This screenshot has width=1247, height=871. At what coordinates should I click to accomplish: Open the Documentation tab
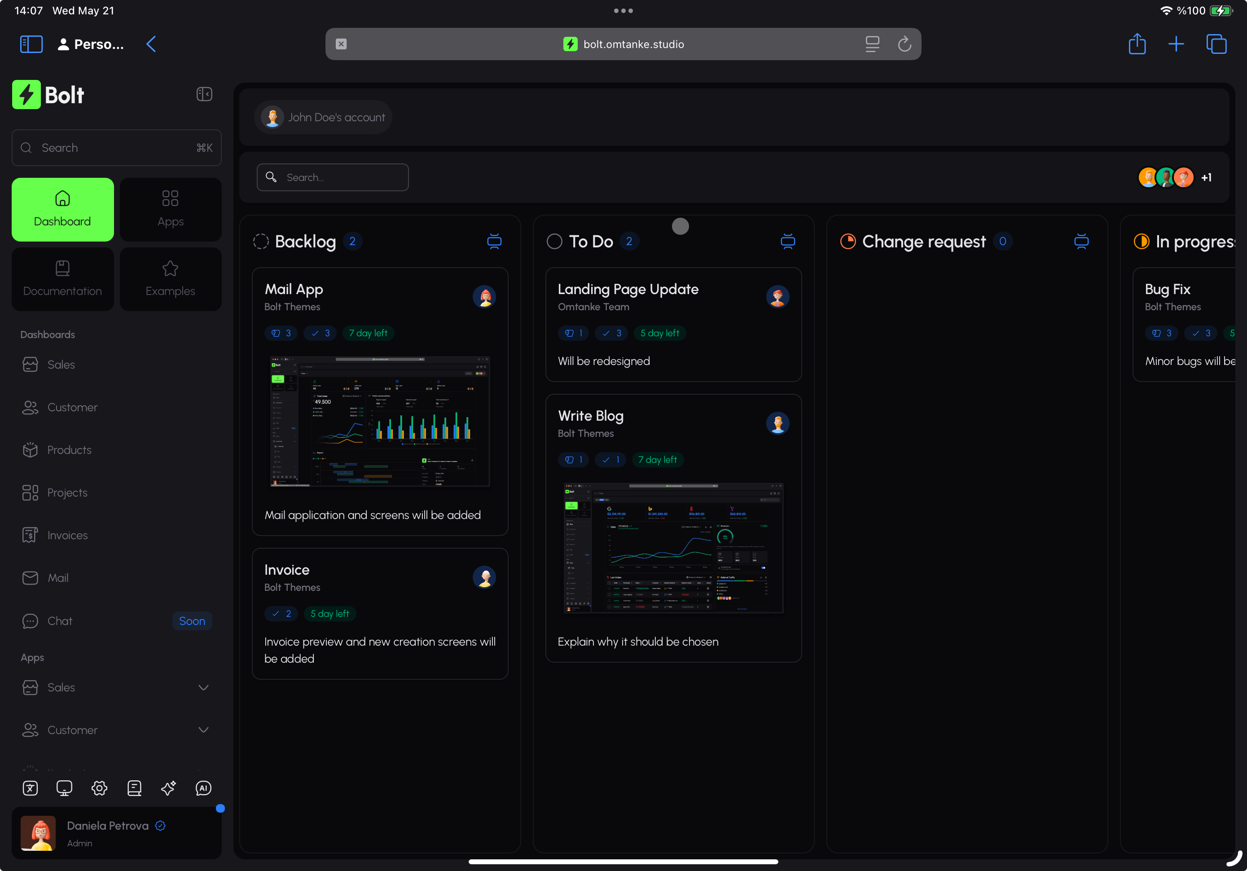[x=62, y=279]
